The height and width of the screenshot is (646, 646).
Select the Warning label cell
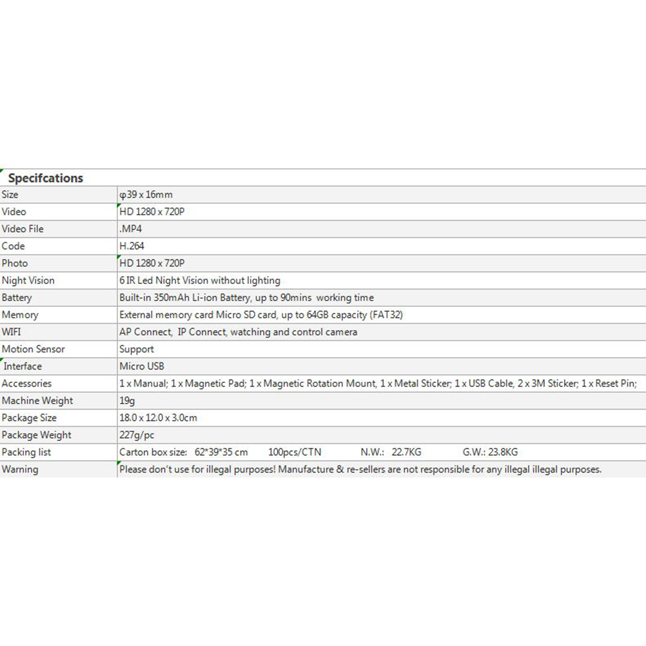coord(20,469)
